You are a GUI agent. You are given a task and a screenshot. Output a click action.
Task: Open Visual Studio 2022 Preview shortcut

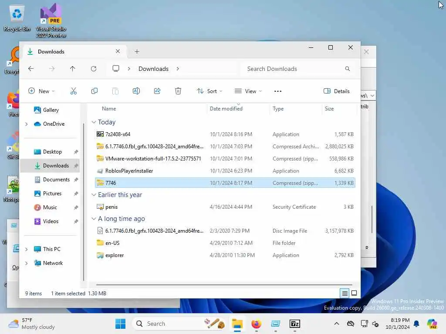(x=51, y=21)
